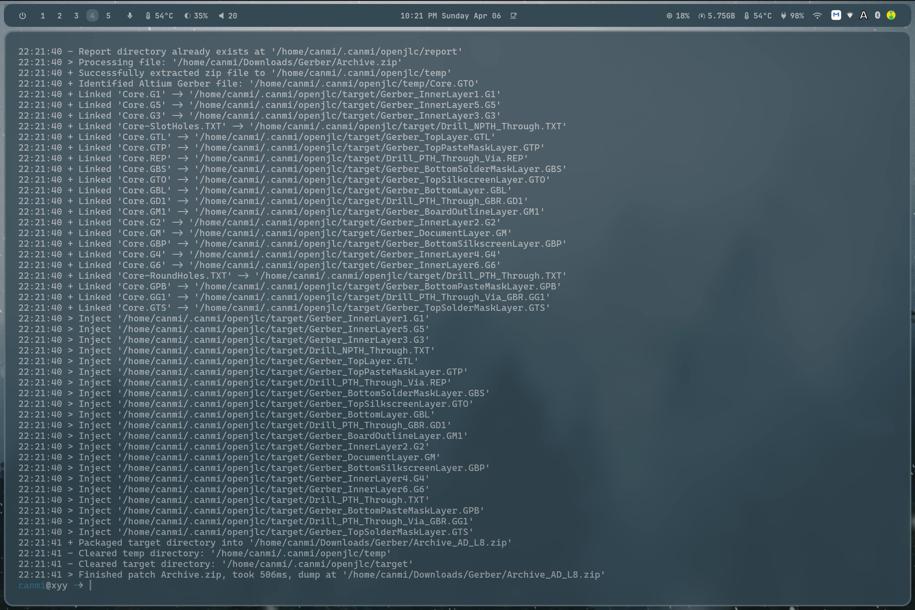Click the terminal prompt after canmi@xyy
Image resolution: width=915 pixels, height=610 pixels.
[91, 585]
